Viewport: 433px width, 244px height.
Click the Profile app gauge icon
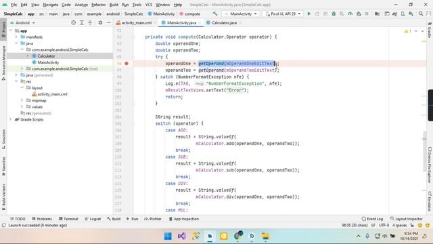(x=350, y=14)
